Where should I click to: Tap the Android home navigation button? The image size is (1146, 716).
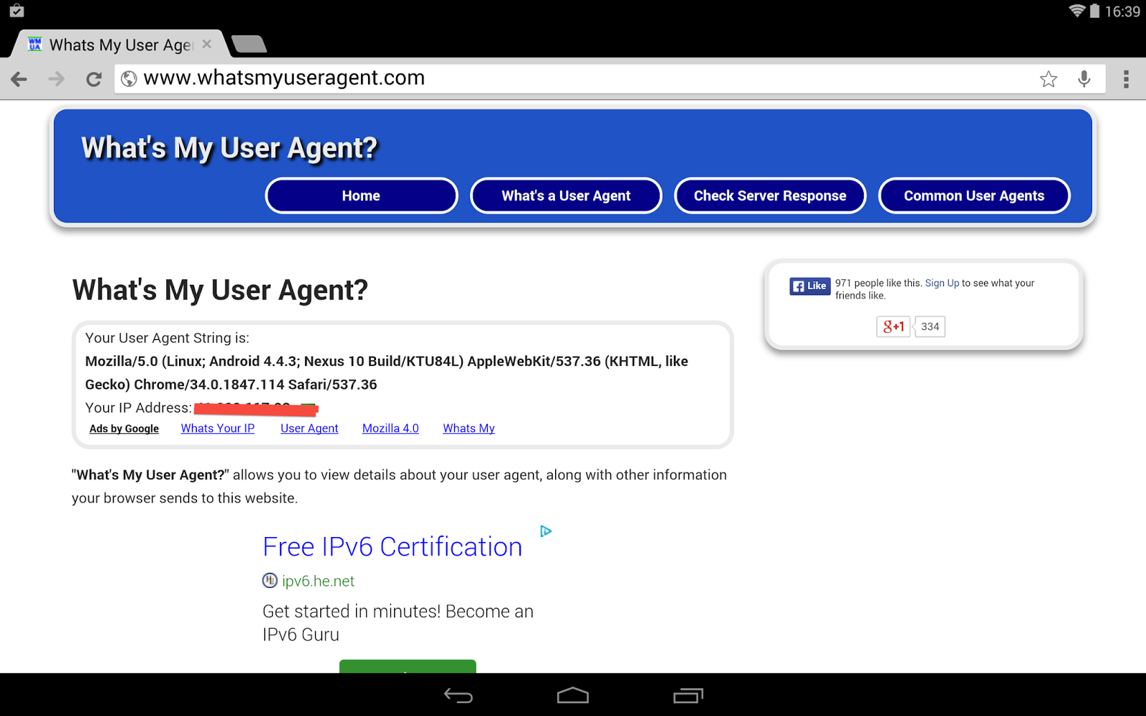pyautogui.click(x=573, y=695)
